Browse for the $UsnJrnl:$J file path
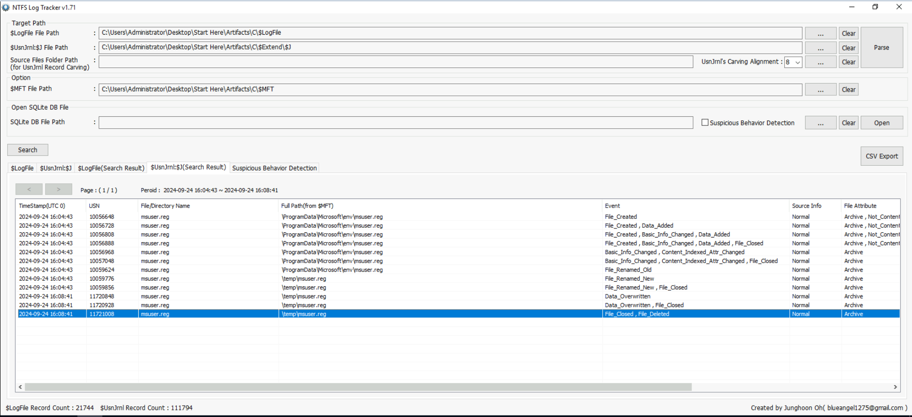The height and width of the screenshot is (417, 912). (x=821, y=48)
